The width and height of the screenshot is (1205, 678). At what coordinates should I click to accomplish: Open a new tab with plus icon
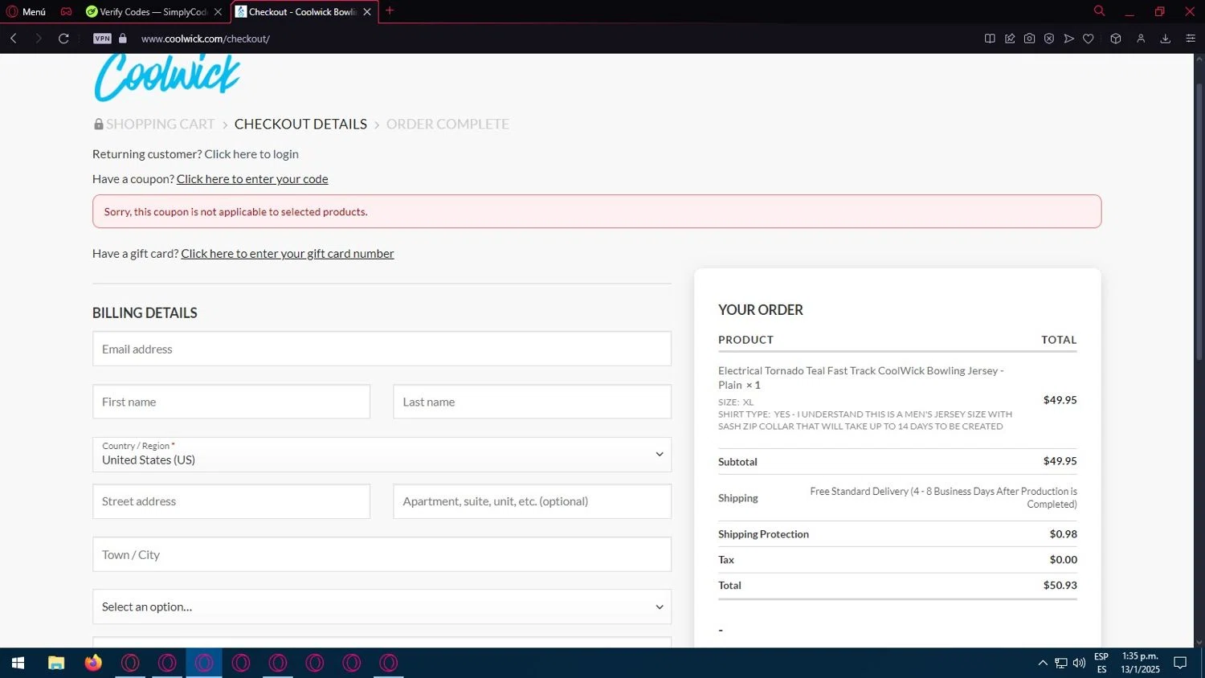pos(390,10)
